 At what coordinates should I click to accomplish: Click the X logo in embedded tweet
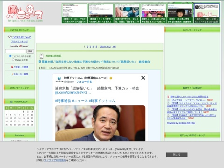143,78
